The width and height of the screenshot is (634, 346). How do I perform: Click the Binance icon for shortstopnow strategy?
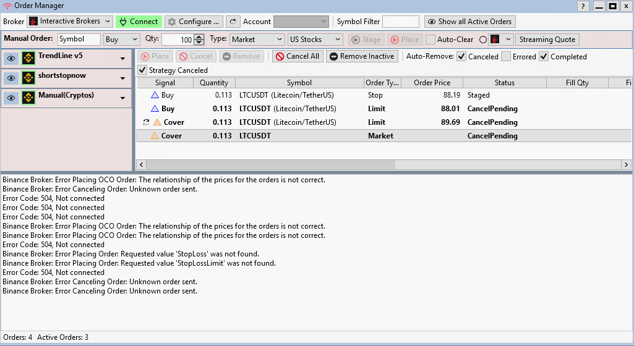[28, 78]
